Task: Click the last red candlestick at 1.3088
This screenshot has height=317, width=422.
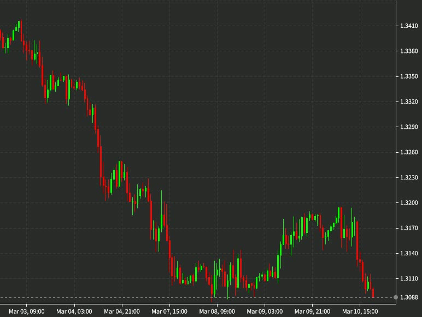Action: pyautogui.click(x=373, y=292)
